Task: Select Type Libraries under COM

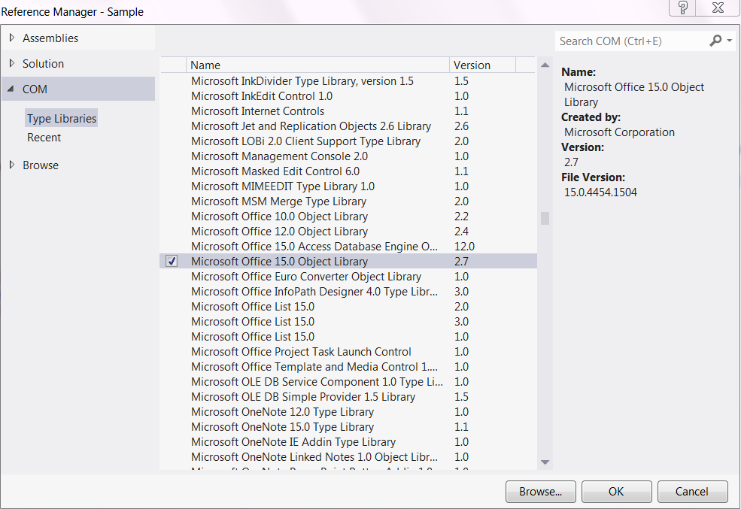Action: tap(62, 119)
